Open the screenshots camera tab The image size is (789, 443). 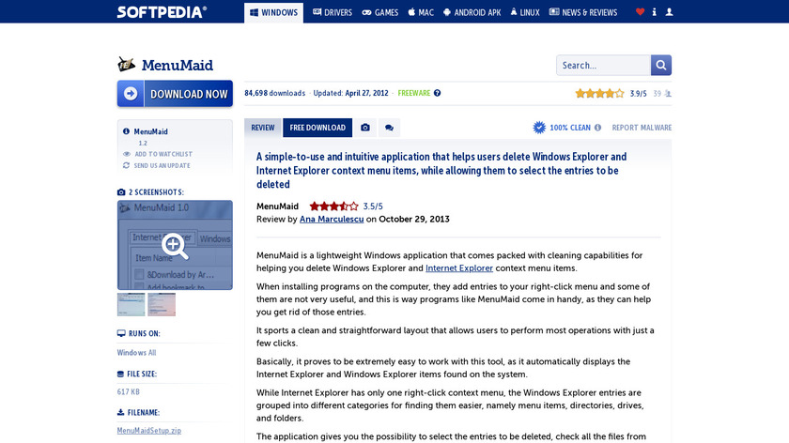coord(365,128)
